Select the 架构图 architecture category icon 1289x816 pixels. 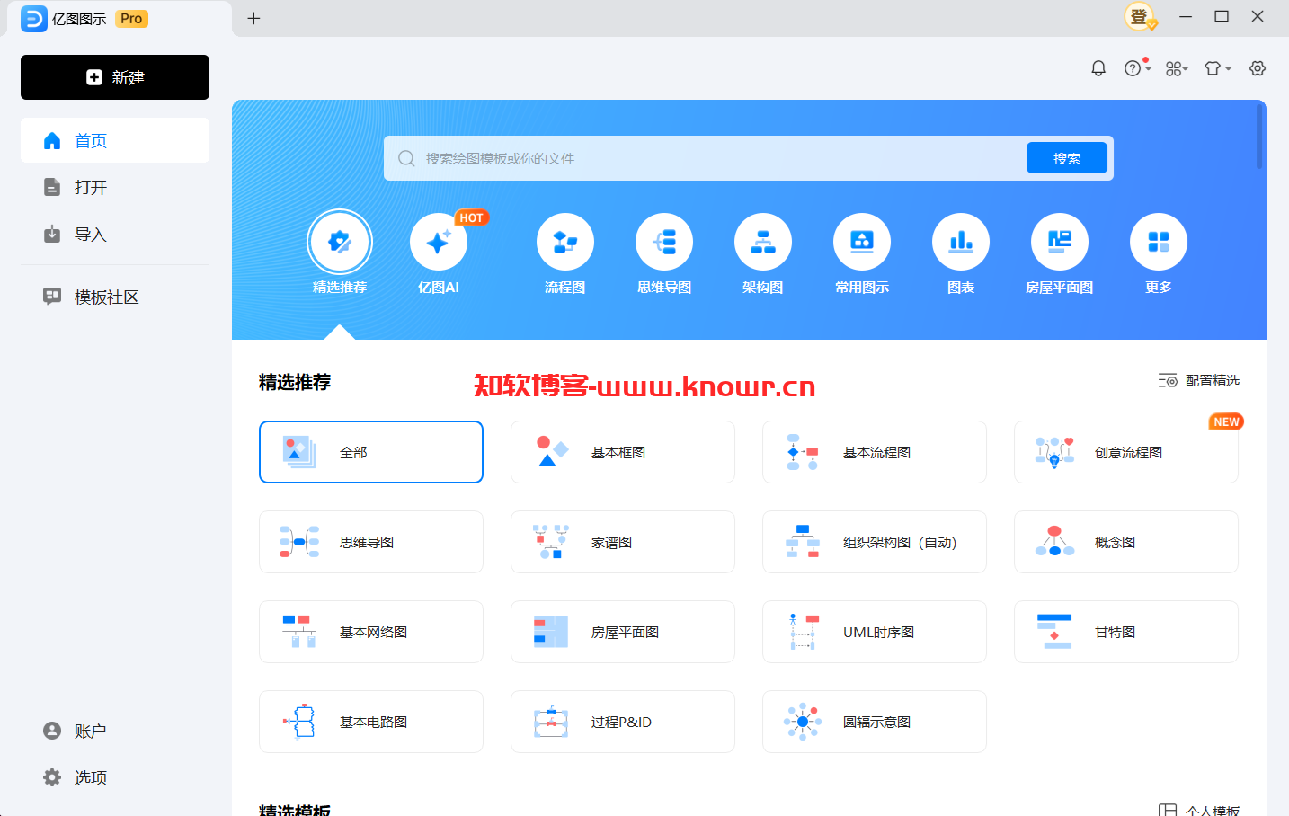click(x=763, y=242)
